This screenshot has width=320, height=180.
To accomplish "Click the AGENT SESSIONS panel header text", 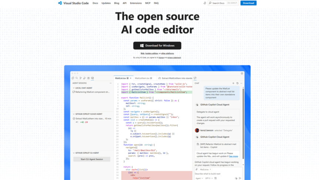I will coord(80,83).
